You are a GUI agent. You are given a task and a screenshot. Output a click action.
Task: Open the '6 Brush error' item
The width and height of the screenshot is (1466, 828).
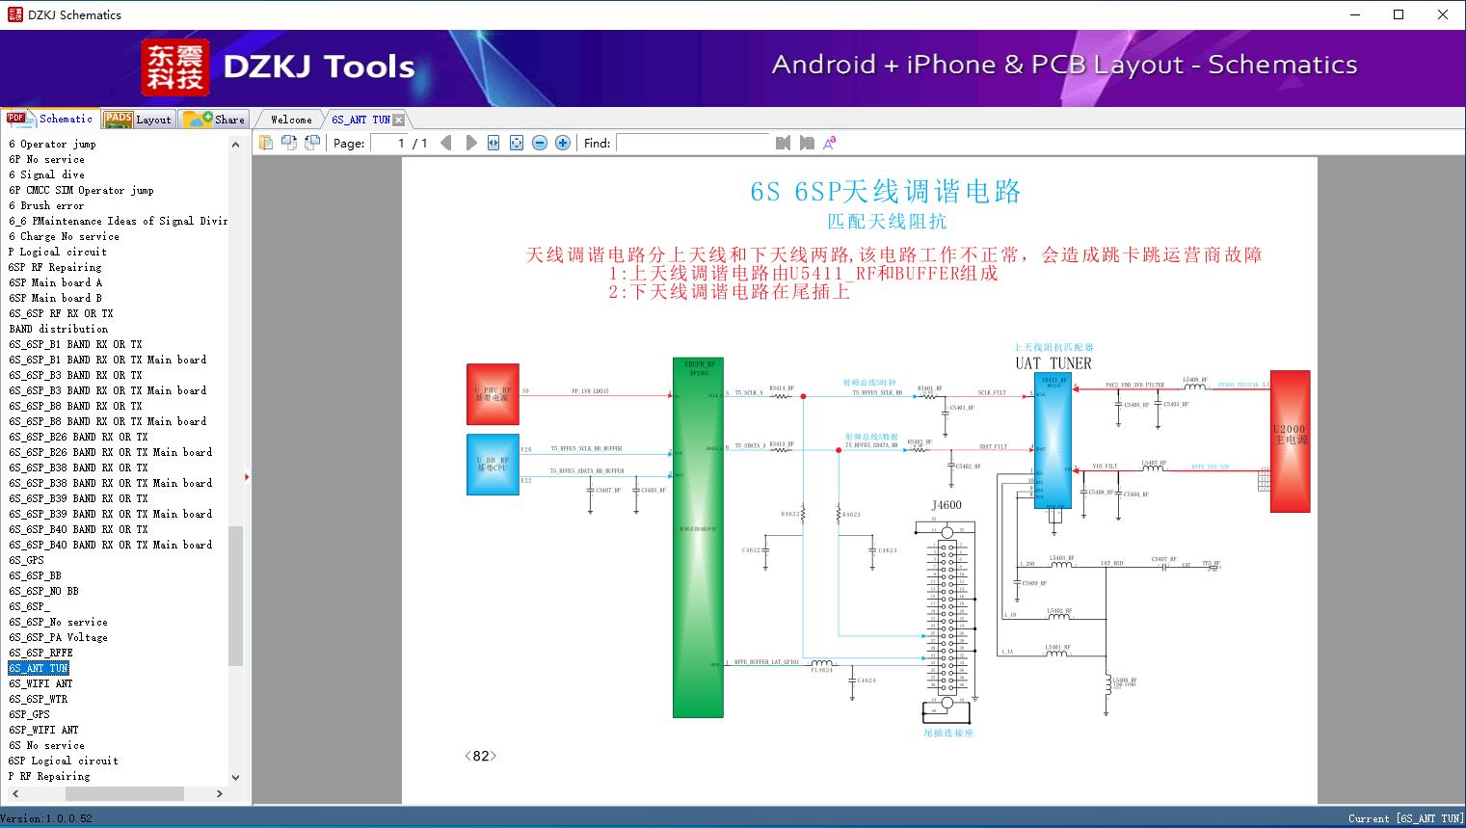pos(46,205)
